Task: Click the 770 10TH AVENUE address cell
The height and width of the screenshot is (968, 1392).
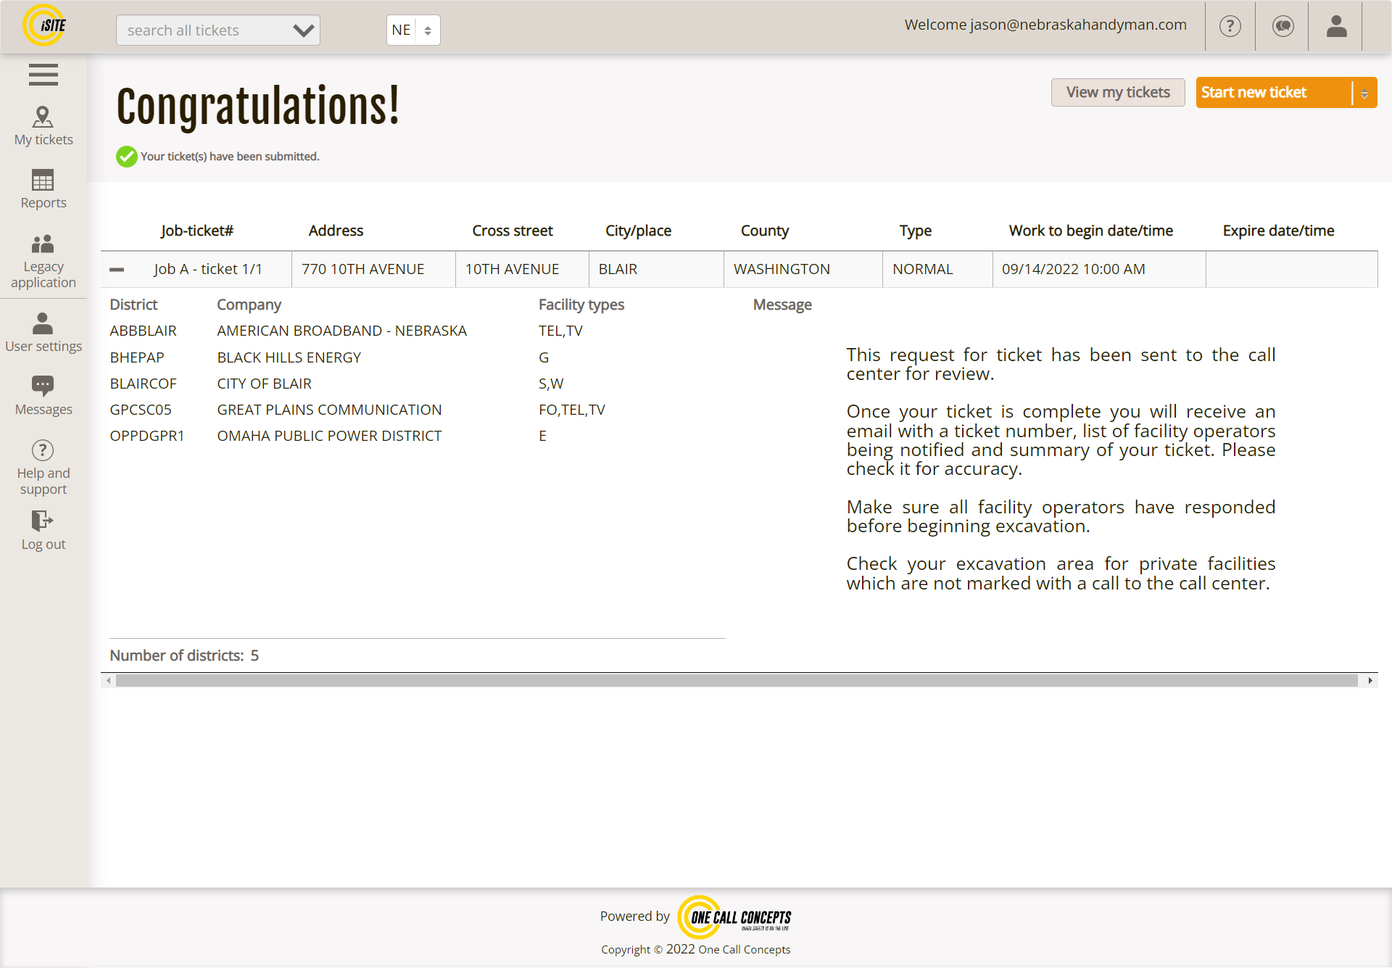Action: click(373, 269)
